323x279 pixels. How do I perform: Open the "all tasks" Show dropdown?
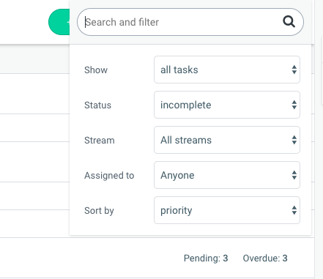click(227, 70)
